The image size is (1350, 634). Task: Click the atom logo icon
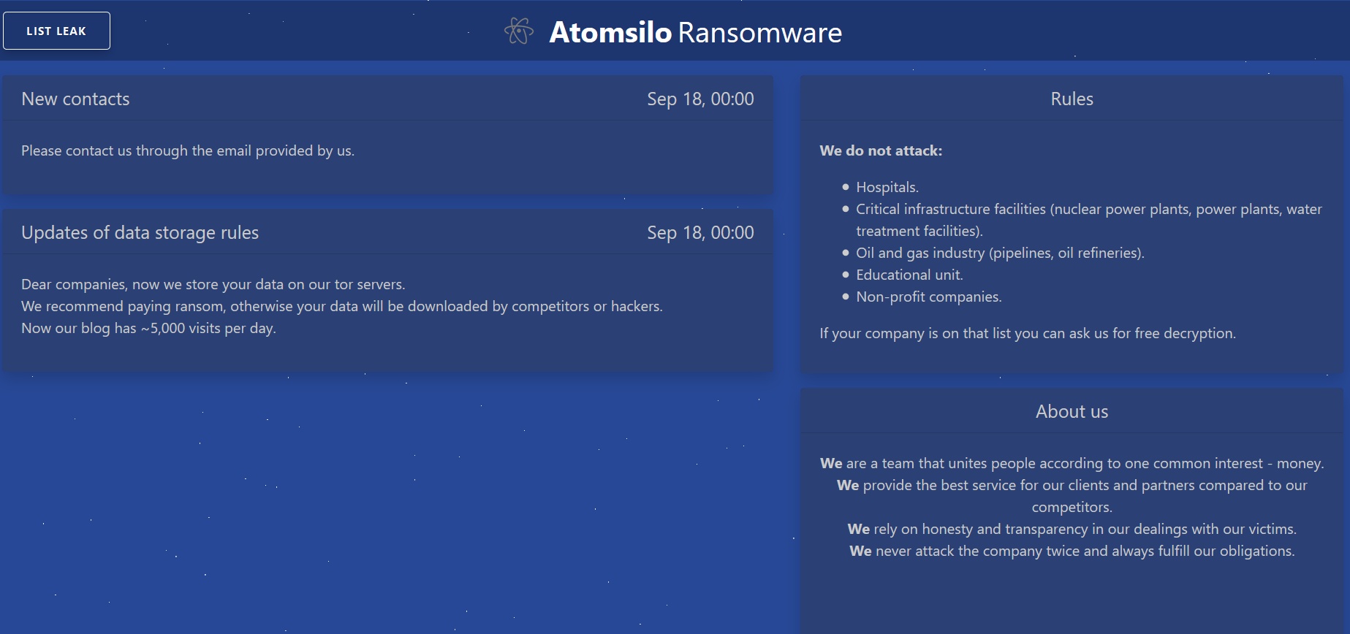(x=519, y=31)
